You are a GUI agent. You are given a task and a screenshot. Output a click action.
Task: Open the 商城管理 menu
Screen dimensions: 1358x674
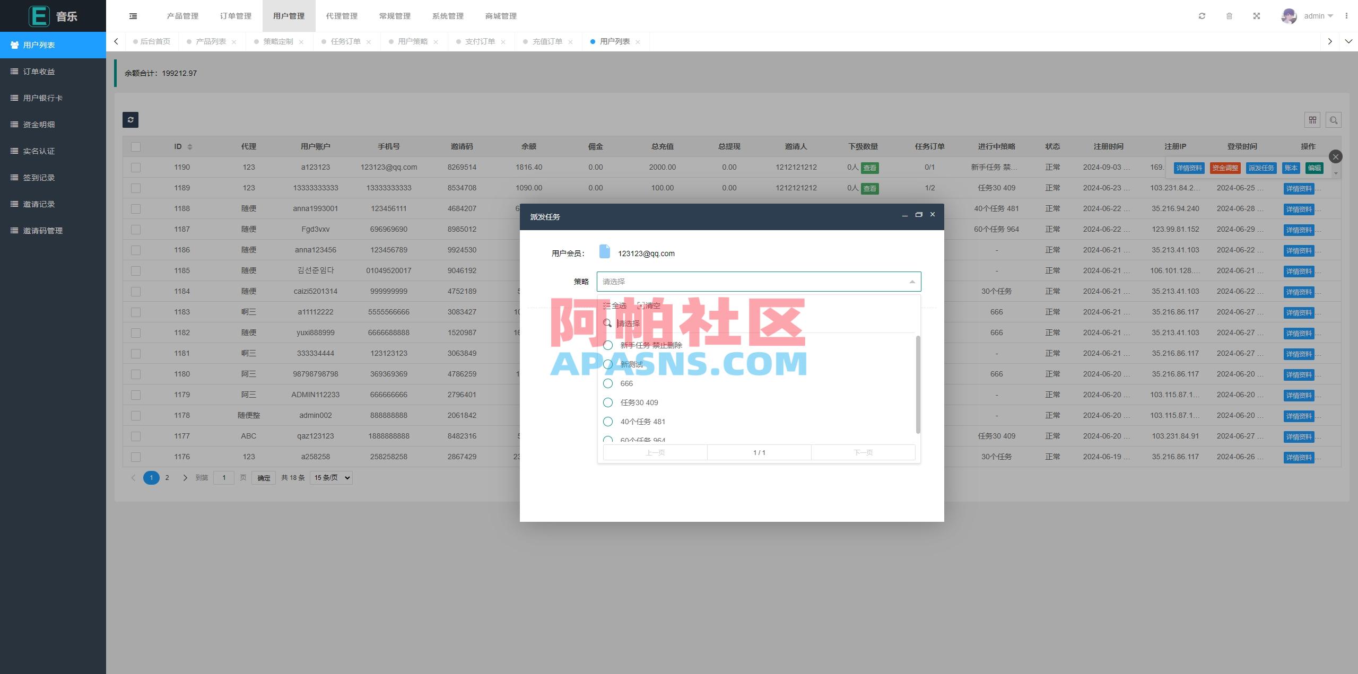[499, 16]
